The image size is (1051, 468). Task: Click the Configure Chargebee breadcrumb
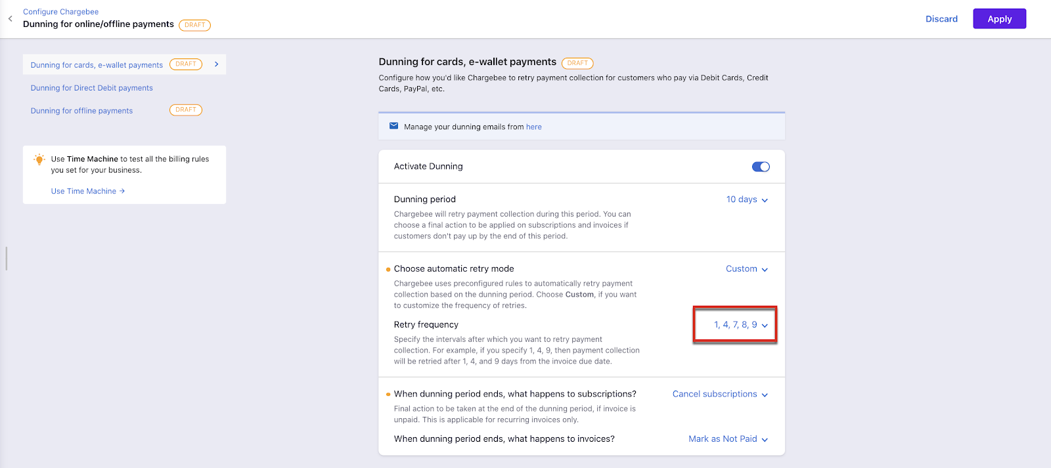point(60,12)
